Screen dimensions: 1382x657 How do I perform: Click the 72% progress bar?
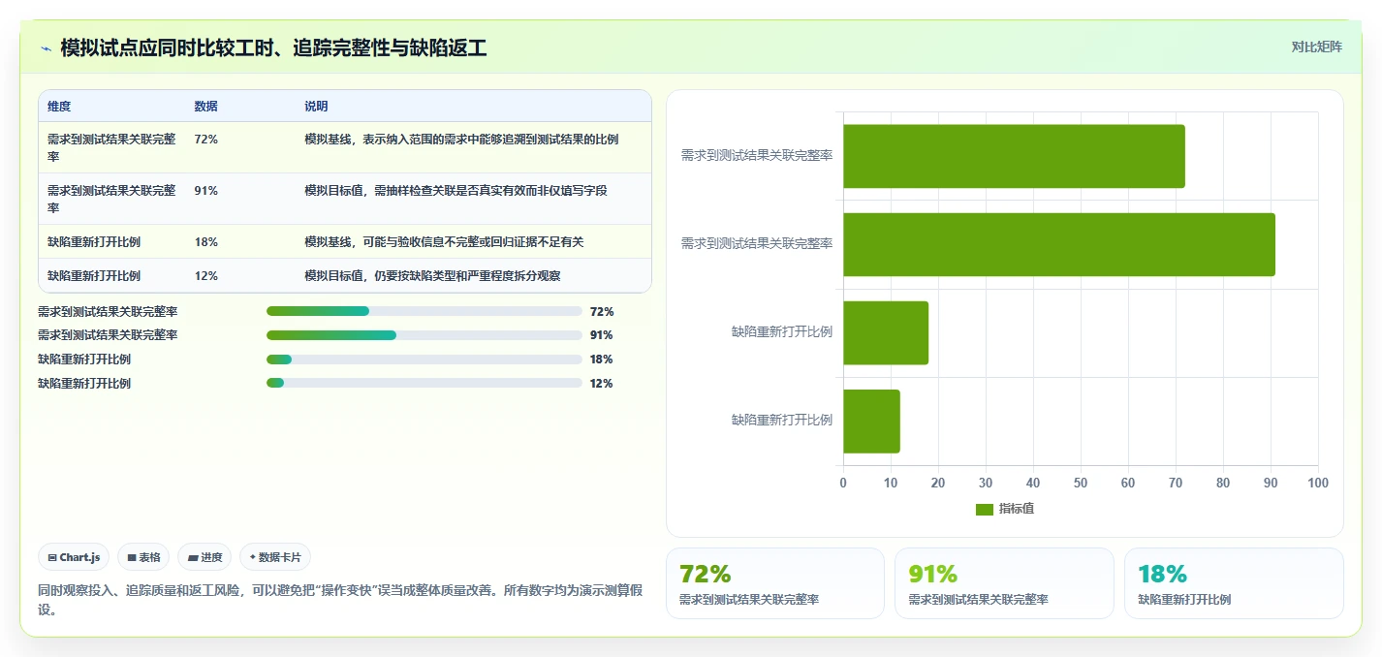click(x=424, y=311)
